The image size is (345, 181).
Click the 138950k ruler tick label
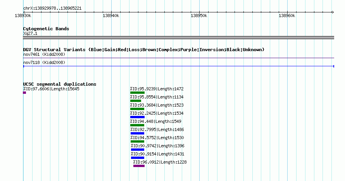tap(199, 16)
